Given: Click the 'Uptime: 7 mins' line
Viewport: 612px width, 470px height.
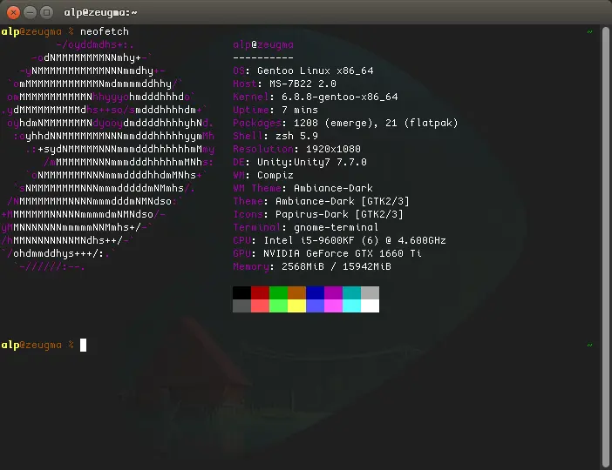Looking at the screenshot, I should pos(275,110).
